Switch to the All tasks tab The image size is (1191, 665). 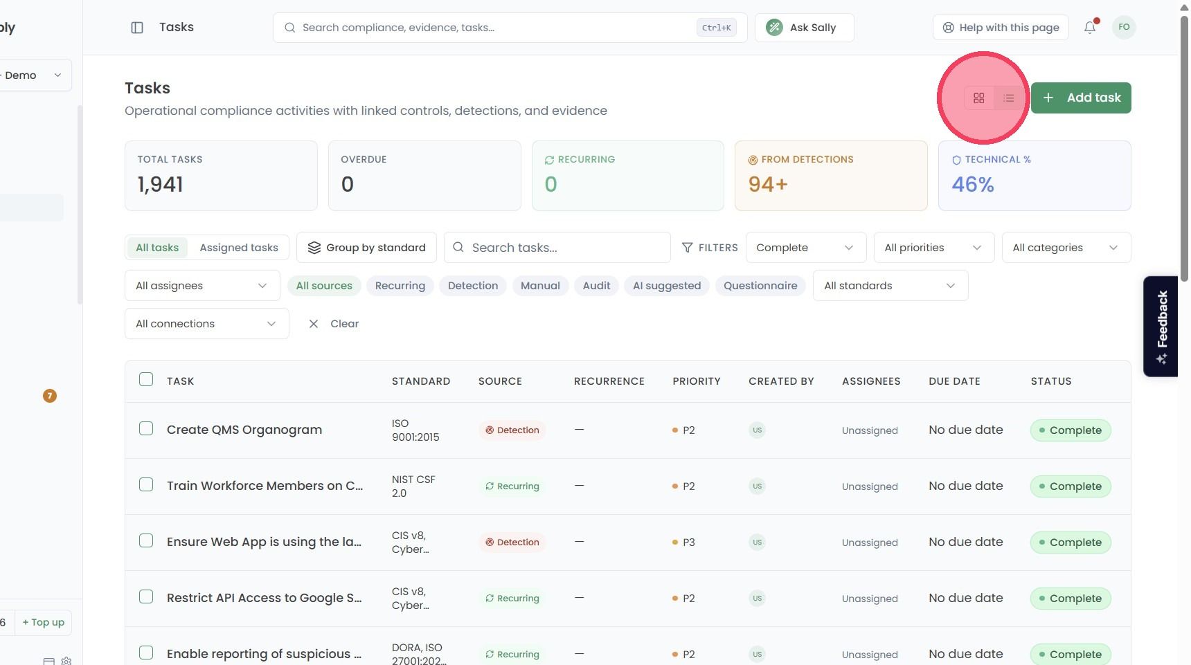157,248
